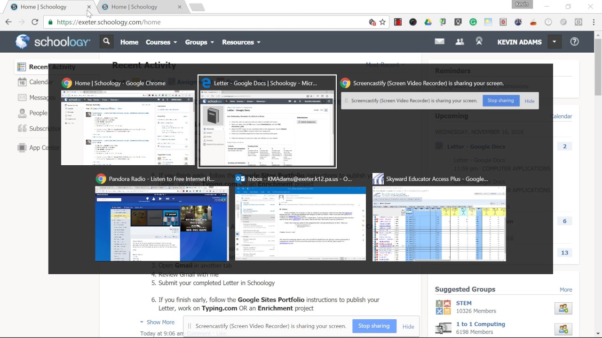
Task: Click the blocked popup icon in address bar
Action: [x=372, y=22]
